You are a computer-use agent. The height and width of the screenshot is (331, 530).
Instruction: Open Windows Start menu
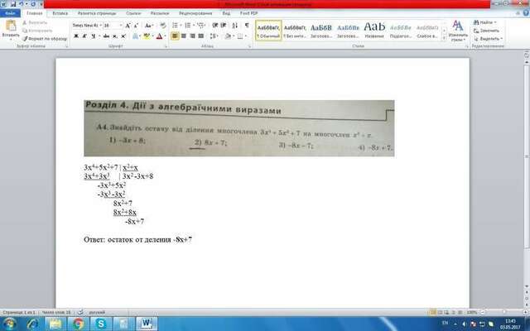click(x=9, y=324)
